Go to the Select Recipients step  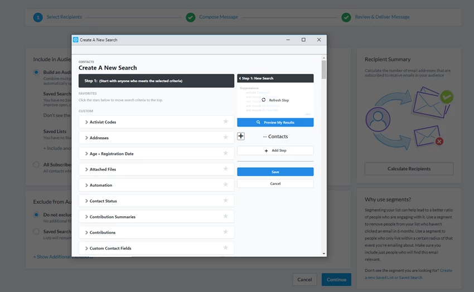coord(64,17)
